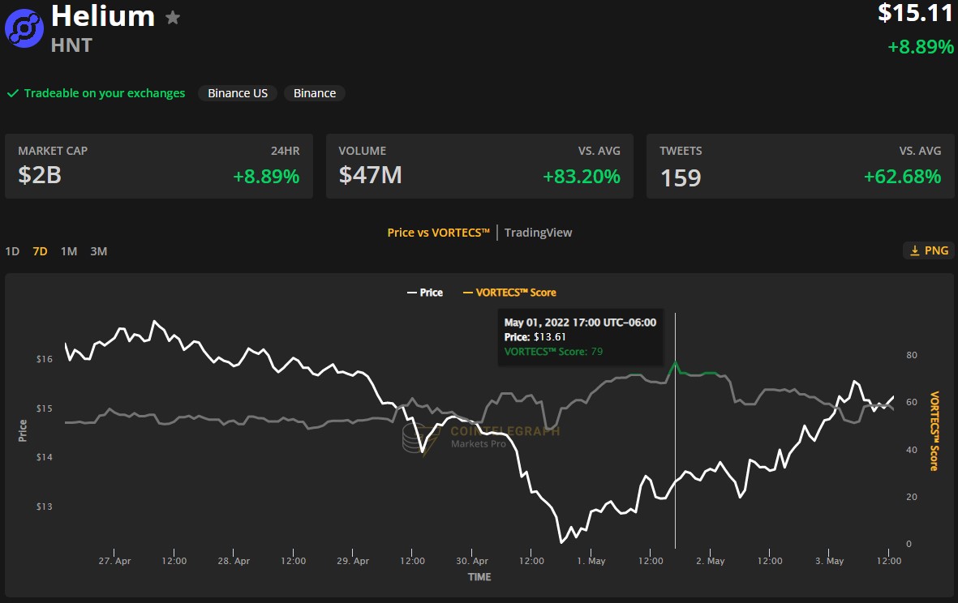958x603 pixels.
Task: Select the 7D time range
Action: (x=40, y=251)
